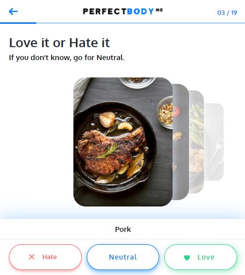Go back with the blue arrow icon
Screen dimensions: 245x275
[13, 11]
